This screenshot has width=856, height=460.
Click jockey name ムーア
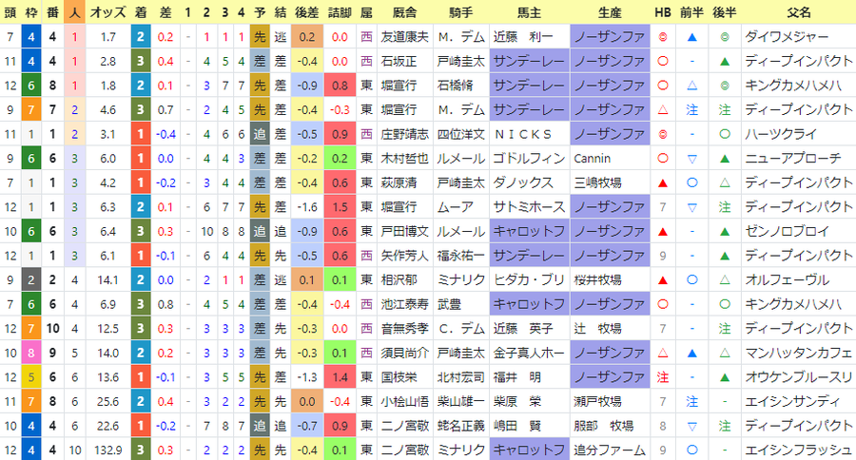pyautogui.click(x=455, y=207)
